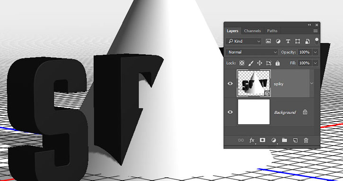This screenshot has width=343, height=181.
Task: Filter layers by smart objects icon
Action: (308, 41)
